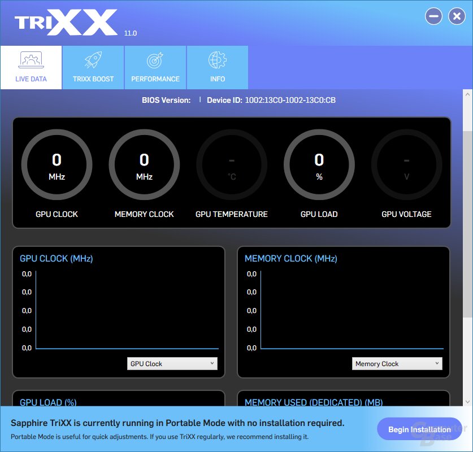Select the Live Data laptop icon

point(31,60)
